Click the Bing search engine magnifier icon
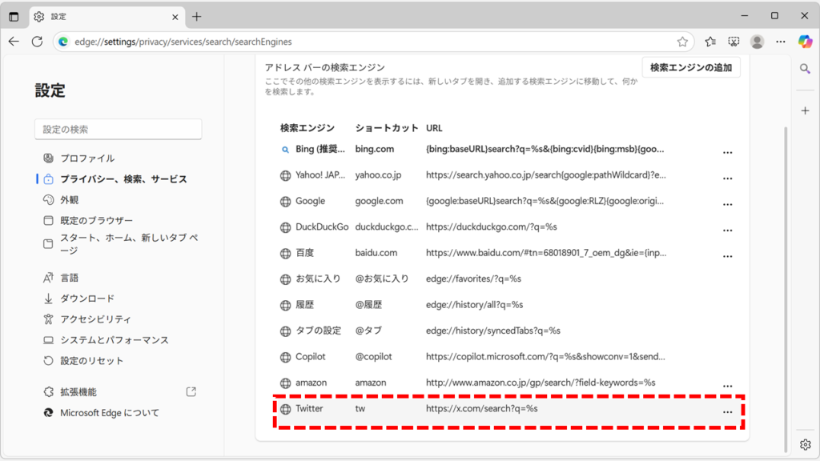Screen dimensions: 820x461 285,150
